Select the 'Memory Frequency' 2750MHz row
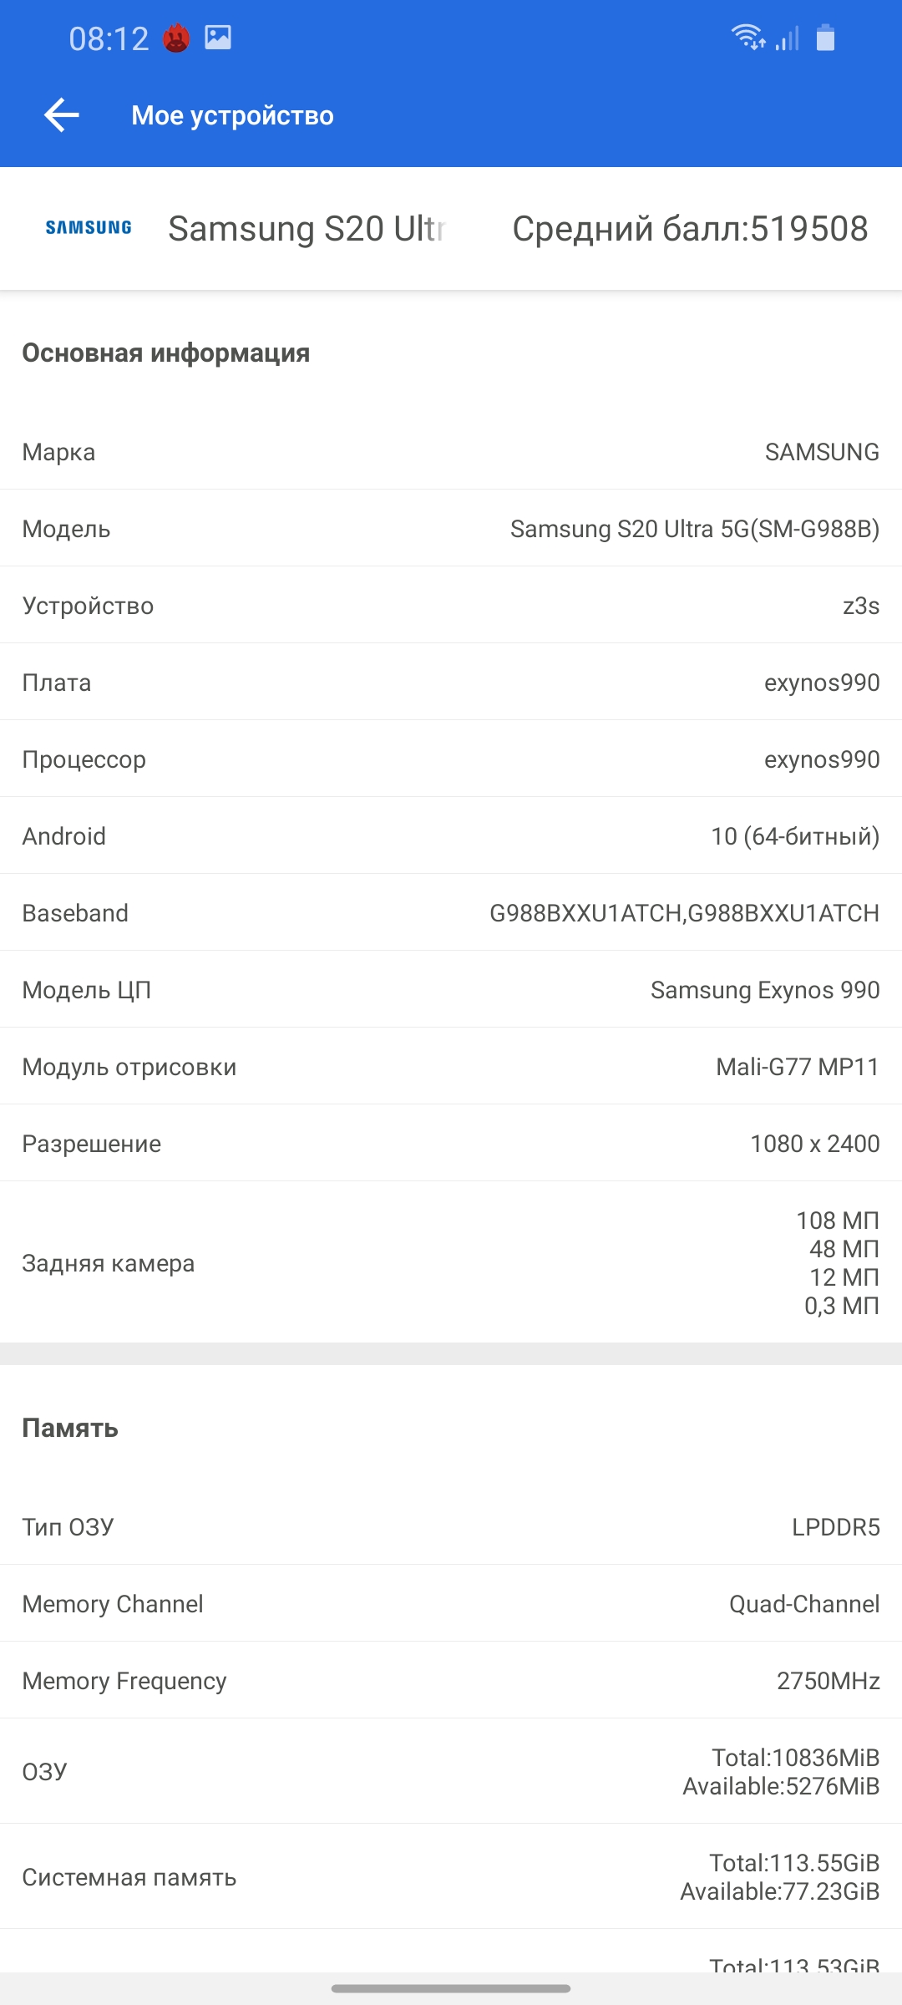The width and height of the screenshot is (902, 2005). point(451,1681)
